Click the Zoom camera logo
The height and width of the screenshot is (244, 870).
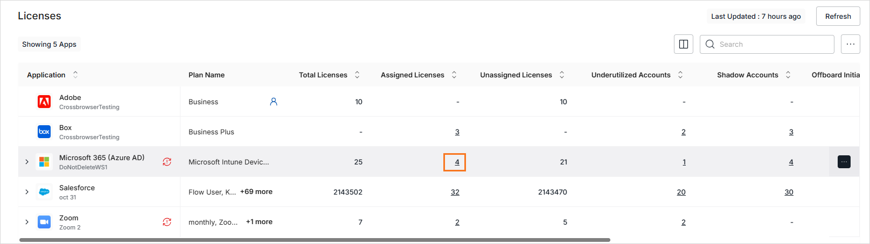44,222
